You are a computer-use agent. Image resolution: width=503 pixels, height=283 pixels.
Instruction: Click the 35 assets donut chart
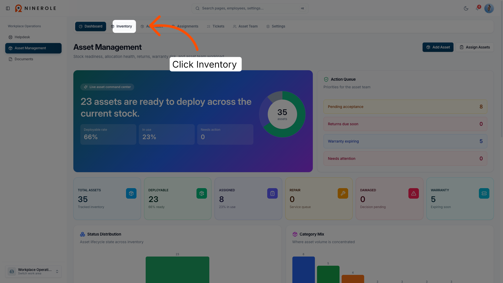point(282,114)
